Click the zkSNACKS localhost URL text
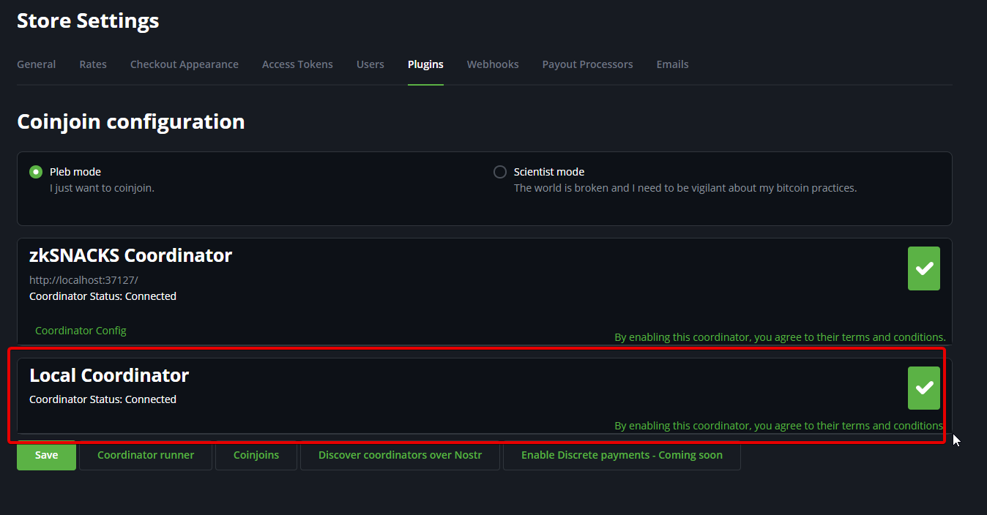Image resolution: width=987 pixels, height=515 pixels. coord(83,279)
